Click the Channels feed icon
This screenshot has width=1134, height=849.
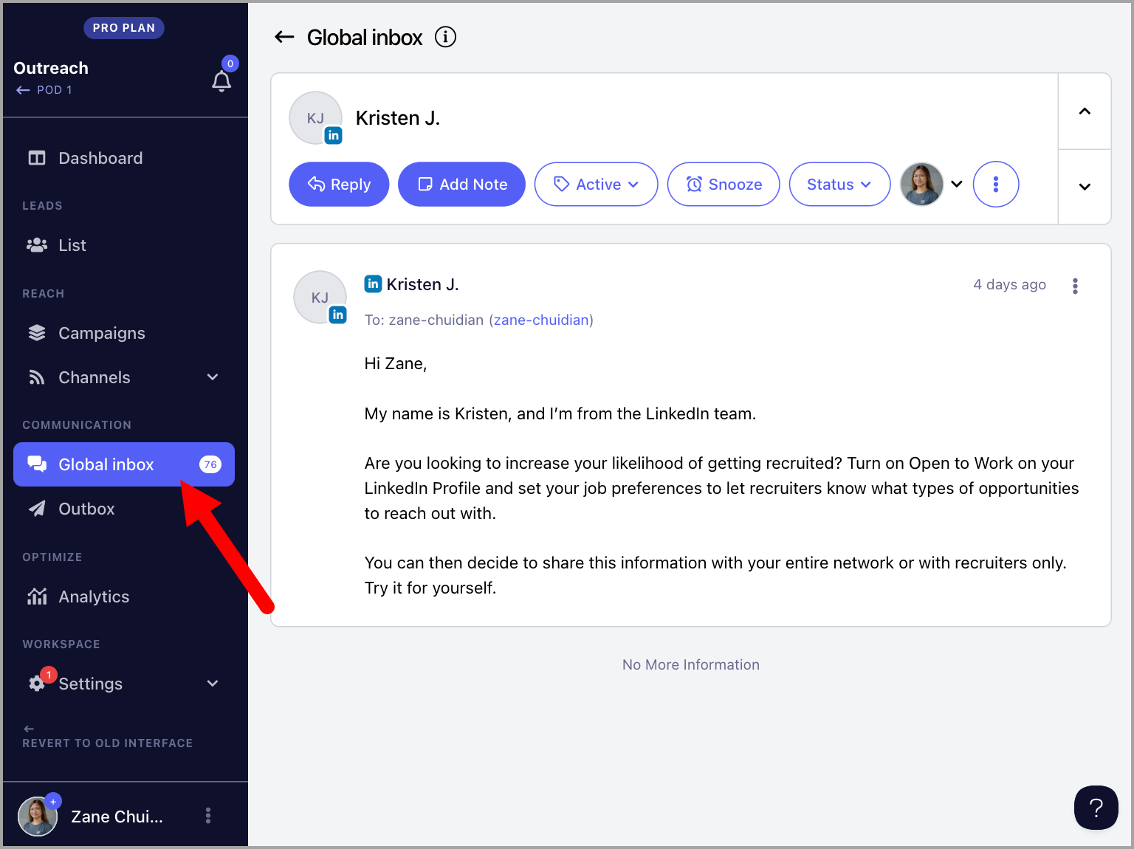[x=37, y=377]
